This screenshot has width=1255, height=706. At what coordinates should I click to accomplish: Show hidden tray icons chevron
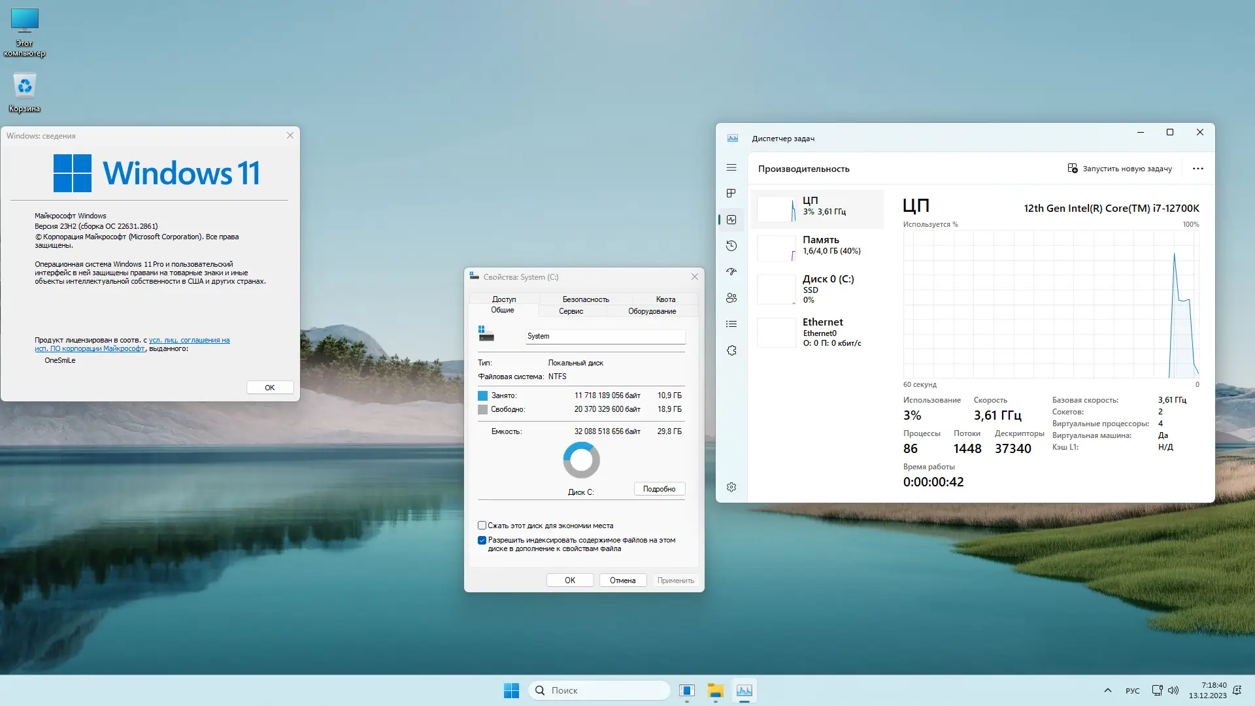pyautogui.click(x=1107, y=690)
